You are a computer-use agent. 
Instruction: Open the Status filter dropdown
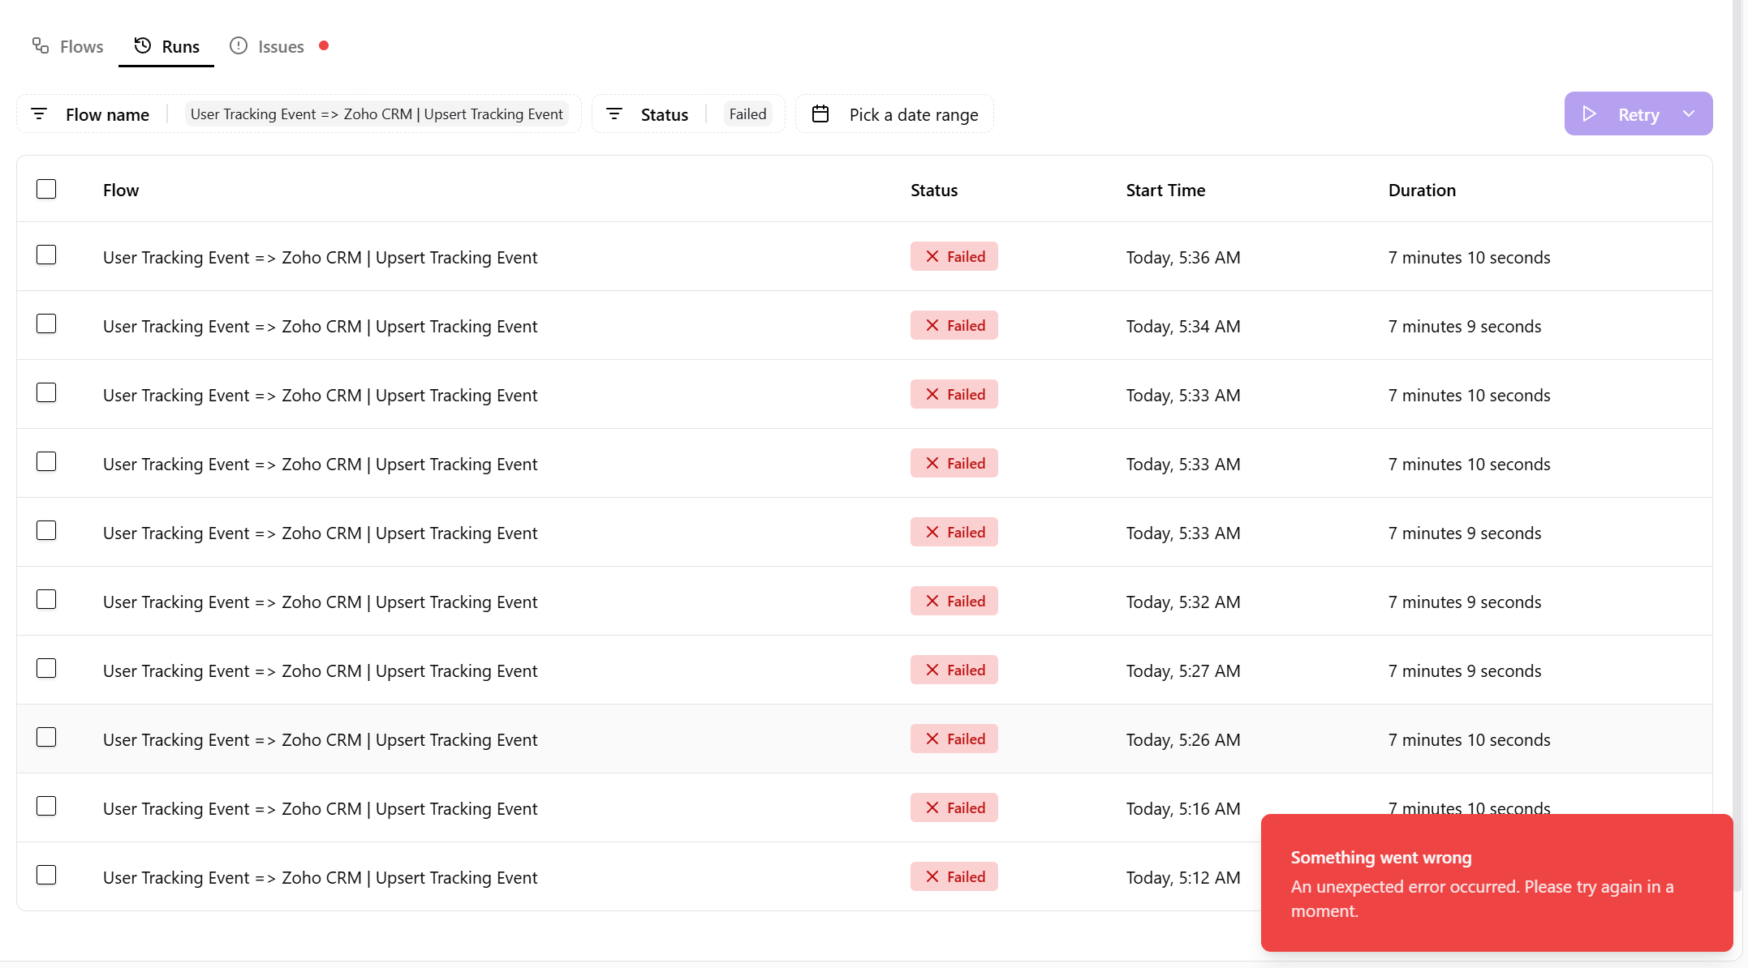coord(664,114)
